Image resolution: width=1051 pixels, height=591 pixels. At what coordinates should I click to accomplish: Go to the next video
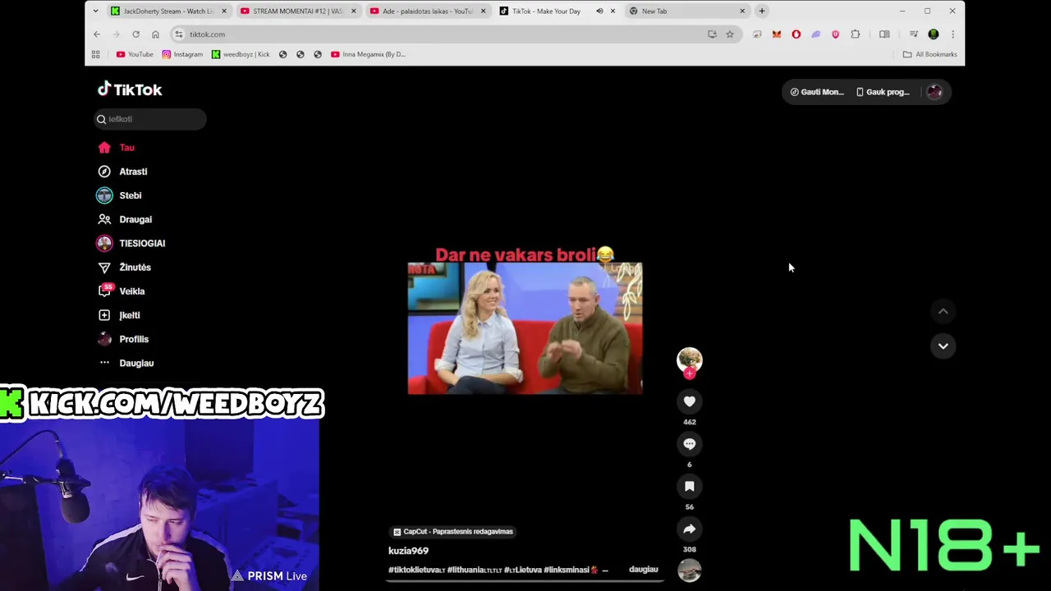coord(943,346)
